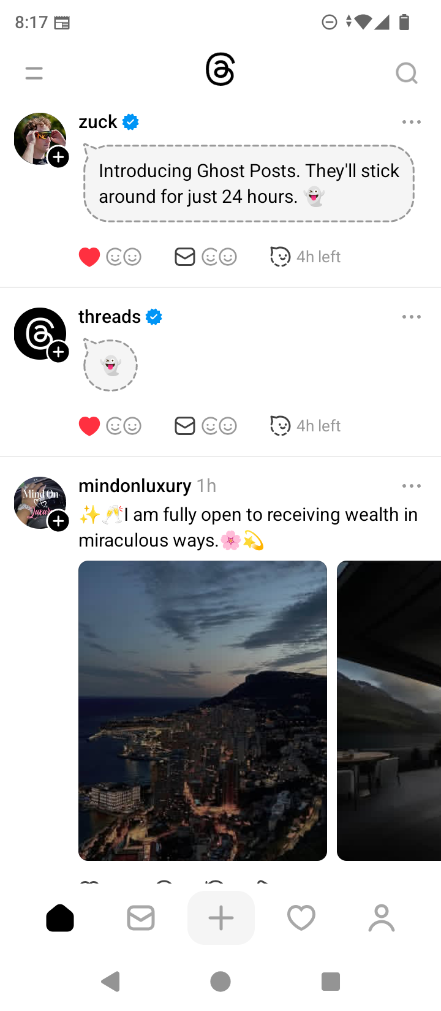Open more options for zuck's post
This screenshot has height=1011, width=441.
point(412,122)
